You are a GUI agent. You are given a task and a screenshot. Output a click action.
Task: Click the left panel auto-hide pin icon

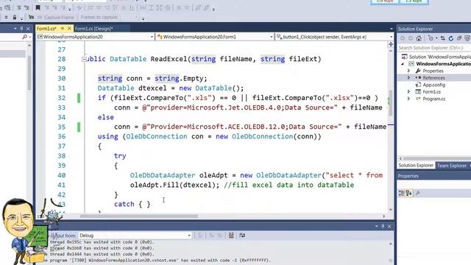[21, 28]
